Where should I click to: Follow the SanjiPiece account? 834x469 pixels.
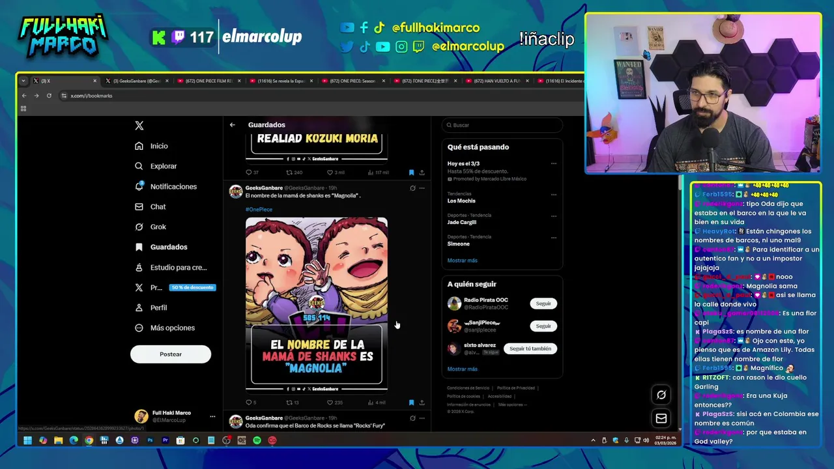tap(543, 326)
